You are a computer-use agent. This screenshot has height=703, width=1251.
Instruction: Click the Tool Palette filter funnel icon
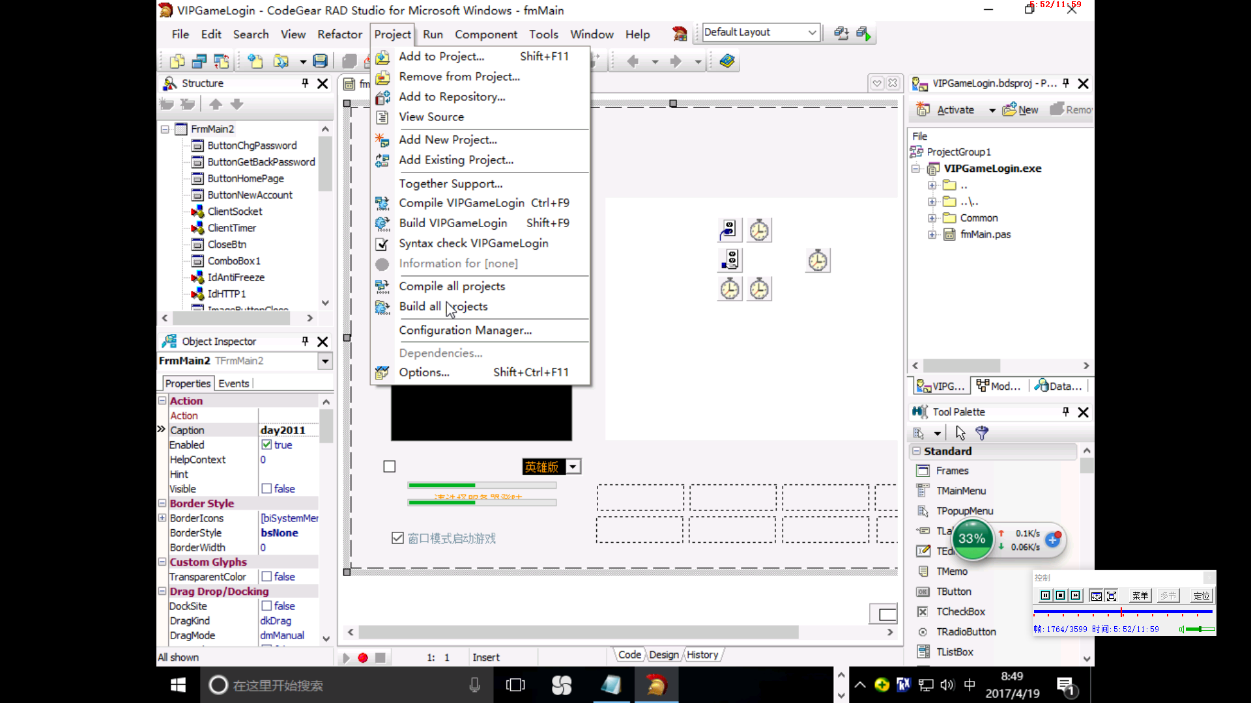coord(982,433)
